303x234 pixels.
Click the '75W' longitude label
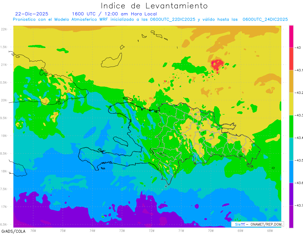[63, 230]
